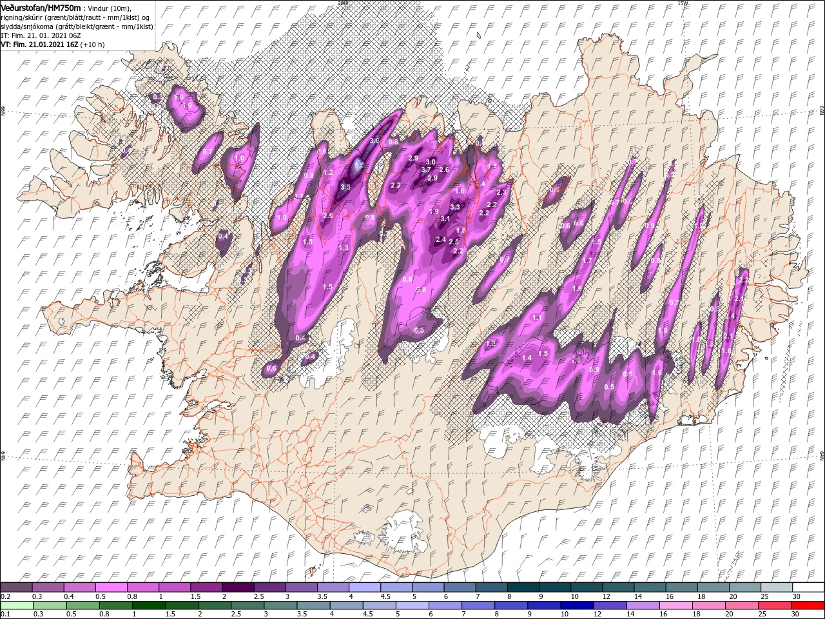Click the white upper legend swatch after 30
The image size is (825, 619).
[808, 587]
